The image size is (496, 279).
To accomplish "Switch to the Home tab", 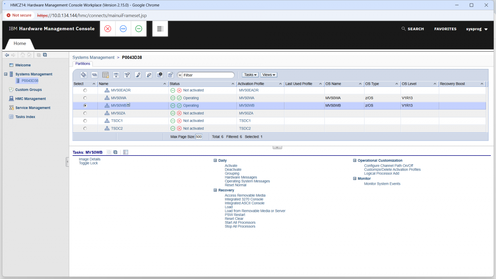I will pyautogui.click(x=20, y=44).
